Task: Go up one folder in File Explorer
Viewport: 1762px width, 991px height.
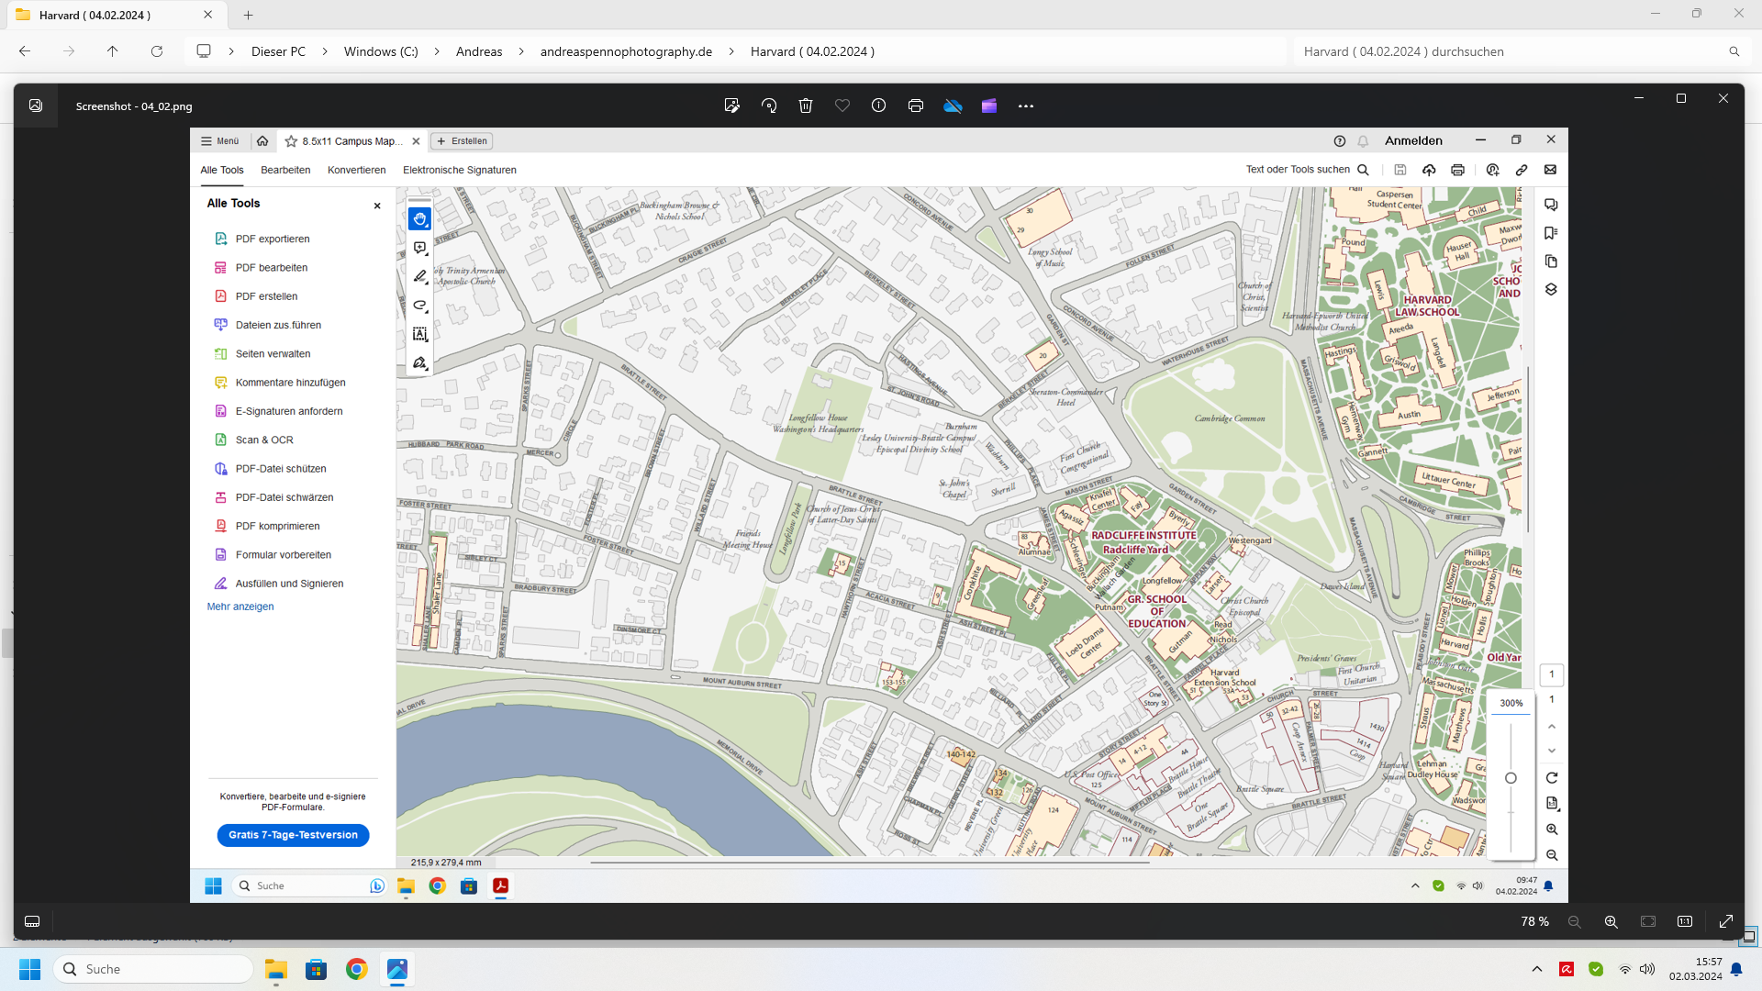Action: 112,51
